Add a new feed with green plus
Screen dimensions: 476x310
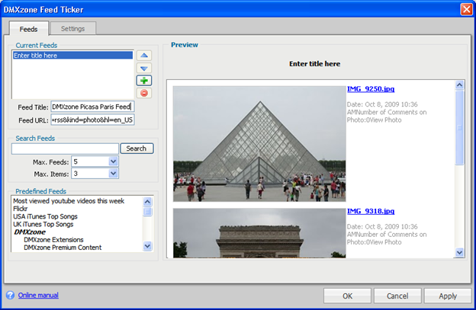144,81
